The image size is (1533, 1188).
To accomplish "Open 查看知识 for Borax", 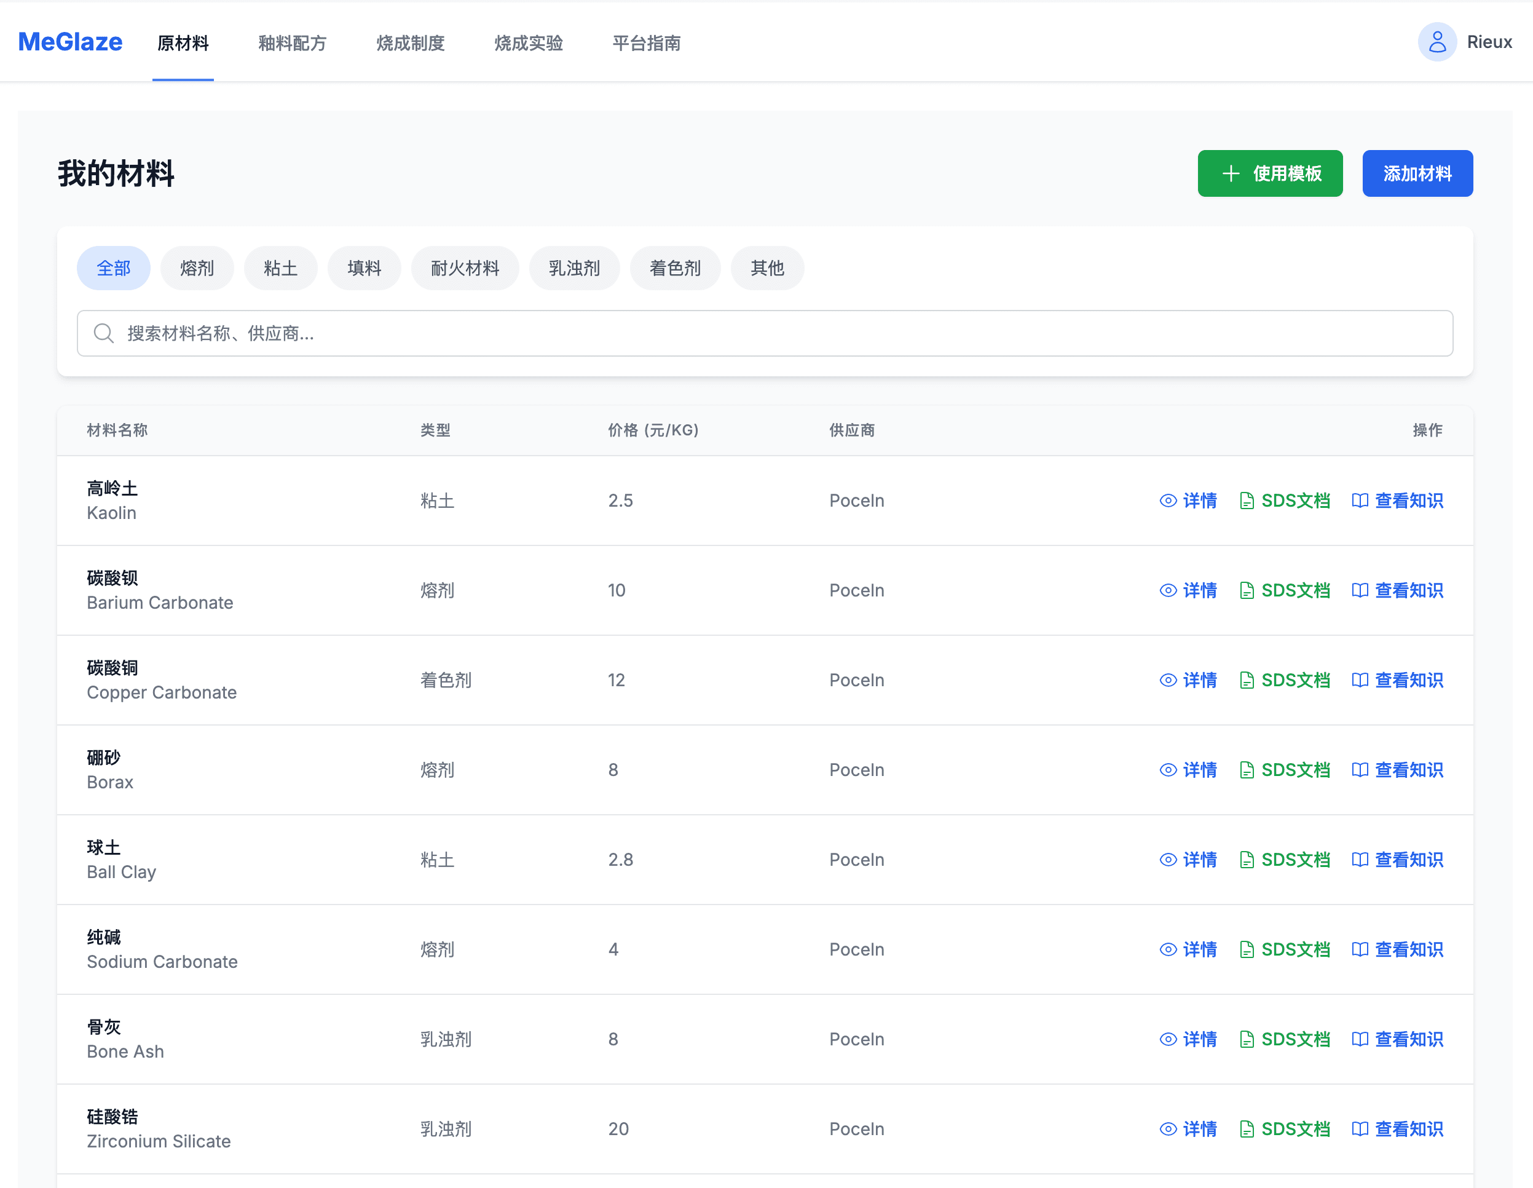I will [x=1398, y=770].
